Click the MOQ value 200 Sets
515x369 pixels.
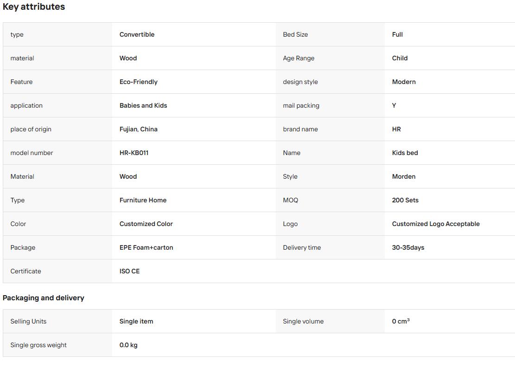click(405, 201)
